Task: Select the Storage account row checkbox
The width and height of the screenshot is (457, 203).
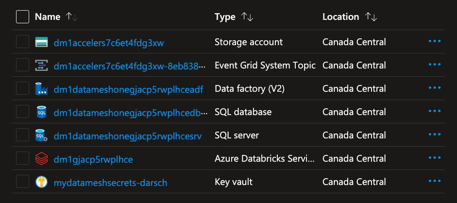Action: (x=22, y=42)
